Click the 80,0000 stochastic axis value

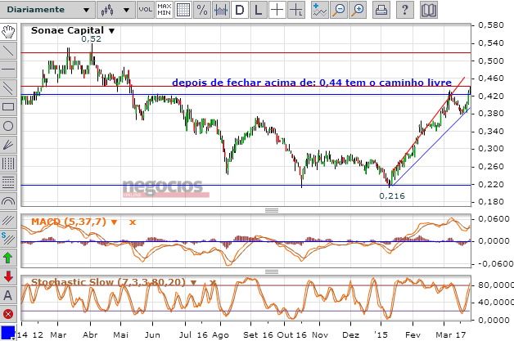[496, 285]
